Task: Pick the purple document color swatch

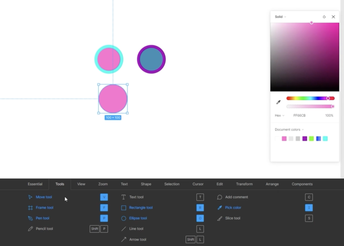Action: pyautogui.click(x=304, y=139)
